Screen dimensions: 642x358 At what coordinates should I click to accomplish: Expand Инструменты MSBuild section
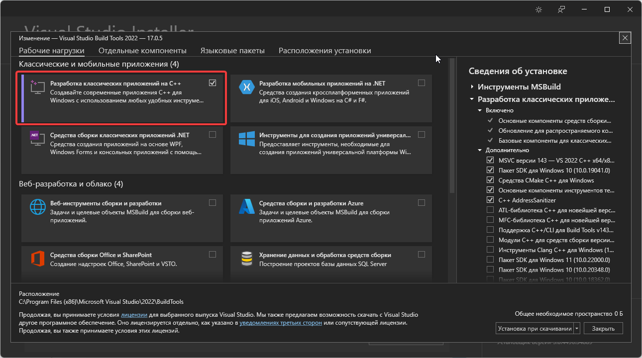(x=472, y=87)
